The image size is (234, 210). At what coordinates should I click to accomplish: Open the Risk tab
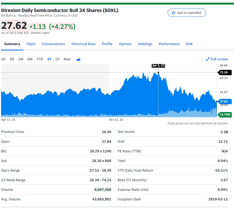coord(189,44)
